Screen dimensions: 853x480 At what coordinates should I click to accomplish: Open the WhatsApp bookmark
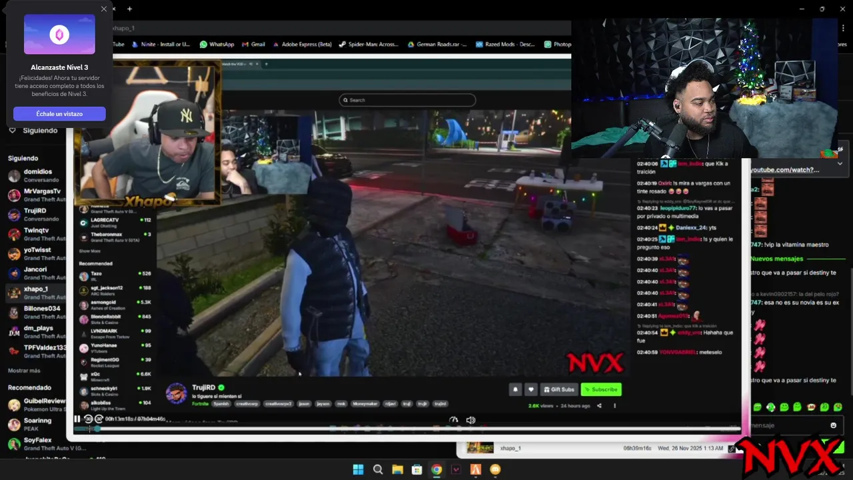tap(217, 45)
